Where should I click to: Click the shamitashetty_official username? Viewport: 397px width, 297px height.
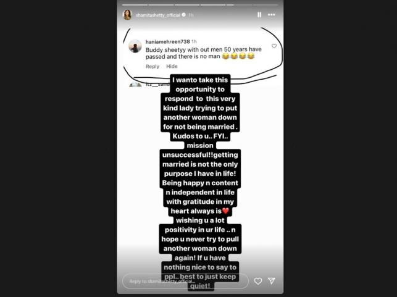[x=158, y=15]
